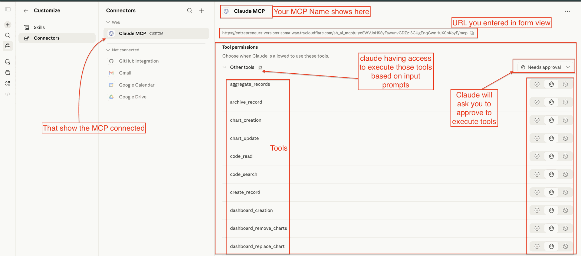Block the code_read tool
This screenshot has height=256, width=581.
pos(565,156)
